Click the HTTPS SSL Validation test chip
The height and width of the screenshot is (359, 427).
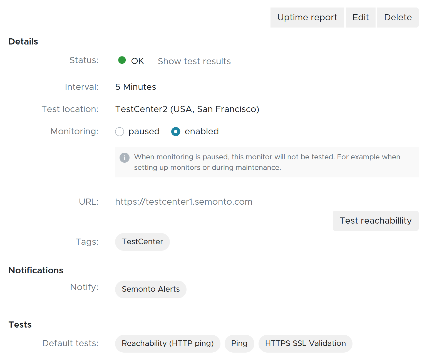306,343
